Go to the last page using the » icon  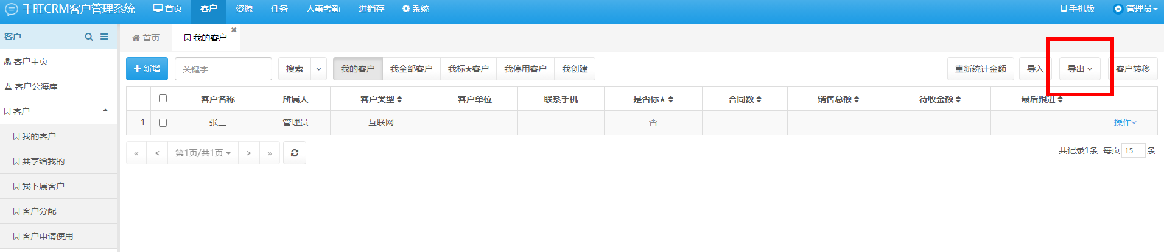point(270,153)
